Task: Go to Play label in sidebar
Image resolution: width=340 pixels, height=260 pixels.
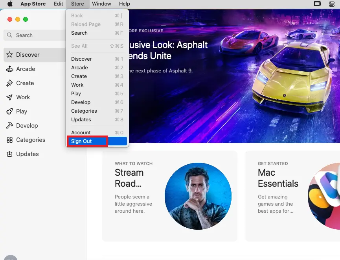Action: coord(22,111)
